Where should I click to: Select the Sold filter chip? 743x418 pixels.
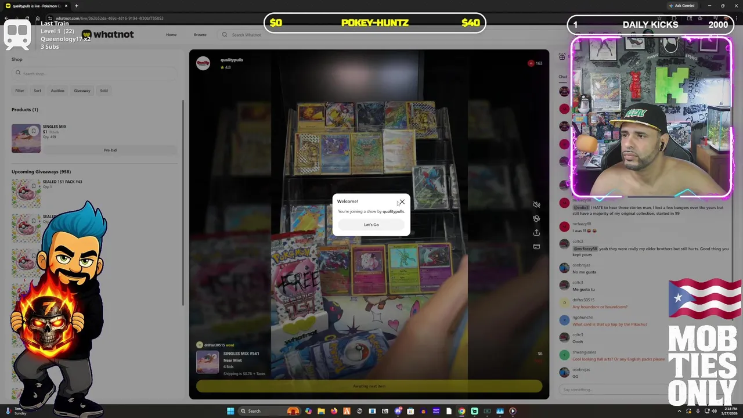pyautogui.click(x=104, y=91)
